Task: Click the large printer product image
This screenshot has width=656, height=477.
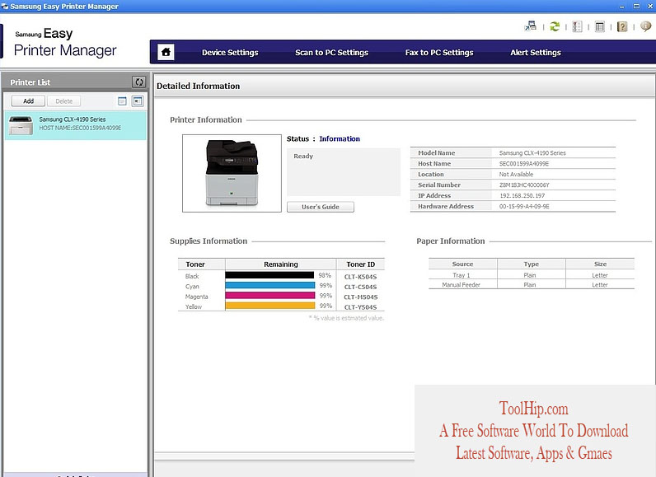Action: tap(232, 173)
